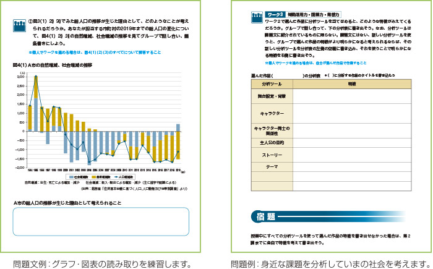Select the 舞台設定・背景 row label

point(272,96)
